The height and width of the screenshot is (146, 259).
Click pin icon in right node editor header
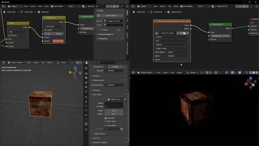[x=251, y=6]
